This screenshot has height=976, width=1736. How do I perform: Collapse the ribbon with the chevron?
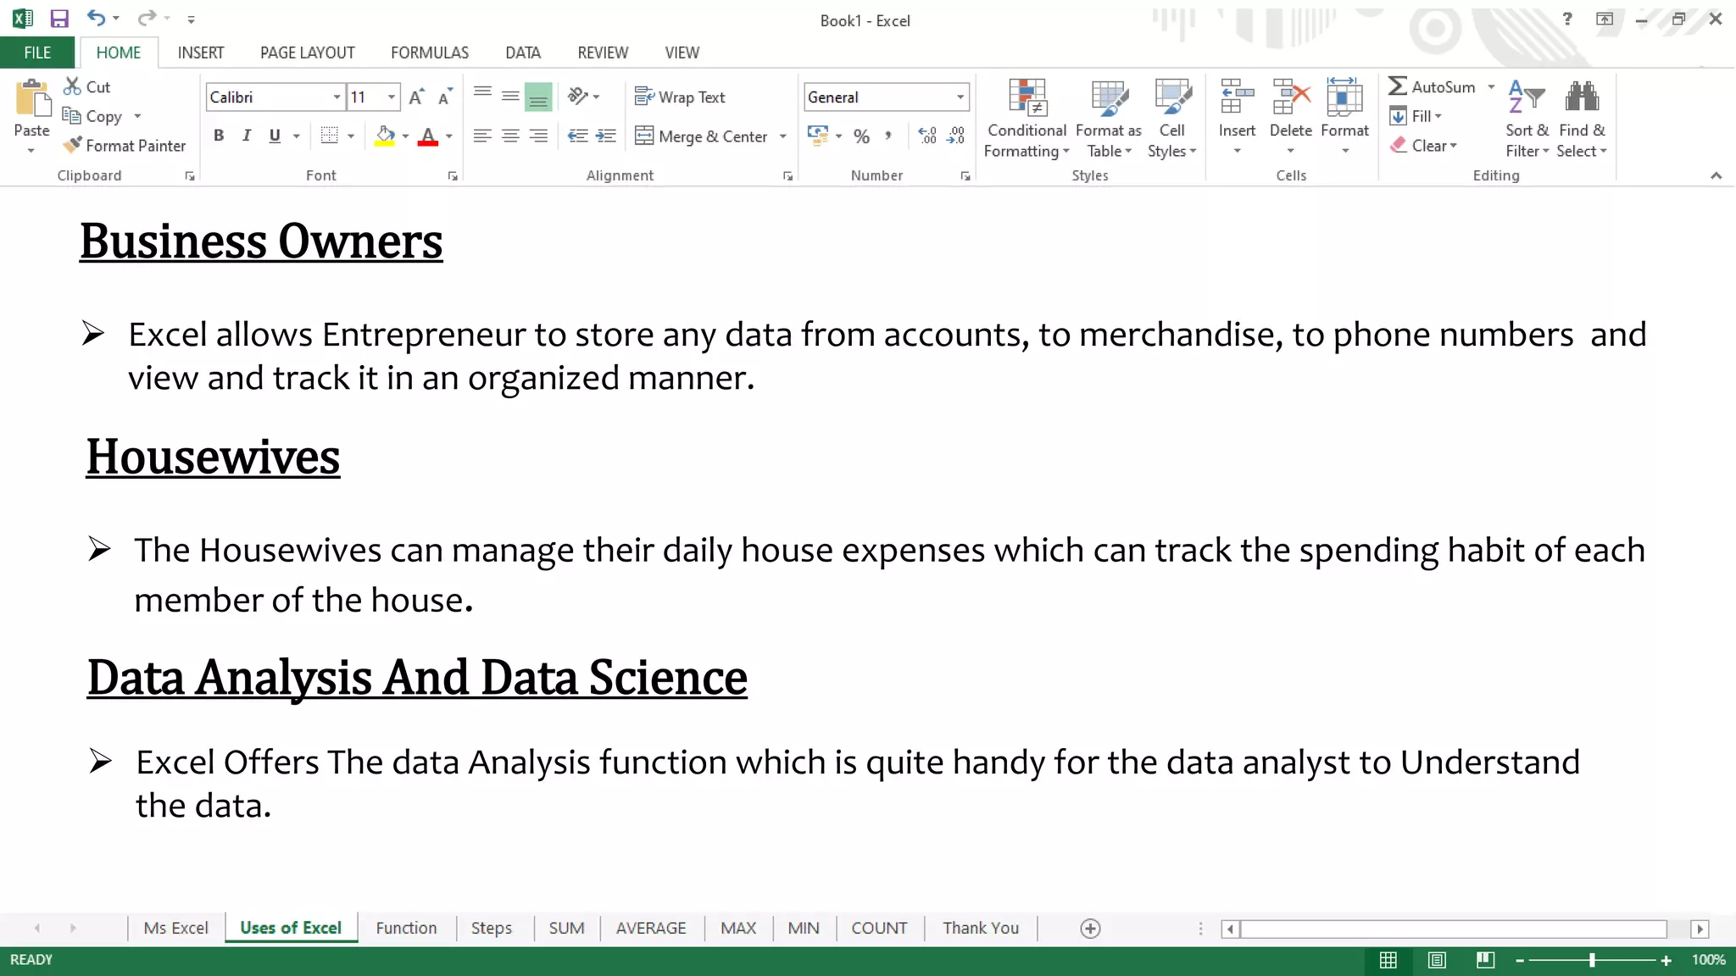click(1716, 175)
